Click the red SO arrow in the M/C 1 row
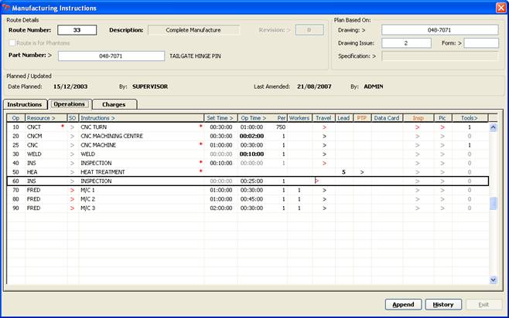The height and width of the screenshot is (318, 509). 73,190
